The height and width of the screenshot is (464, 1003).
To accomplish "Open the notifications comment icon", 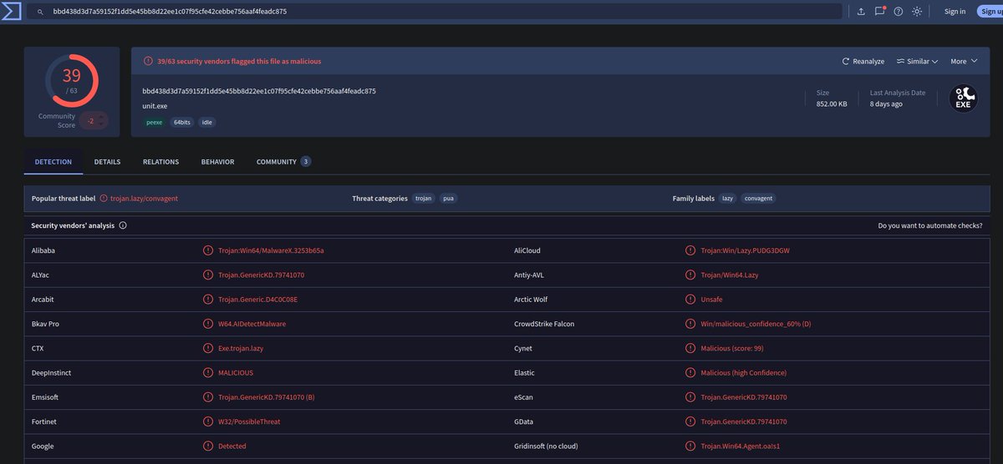I will coord(880,12).
